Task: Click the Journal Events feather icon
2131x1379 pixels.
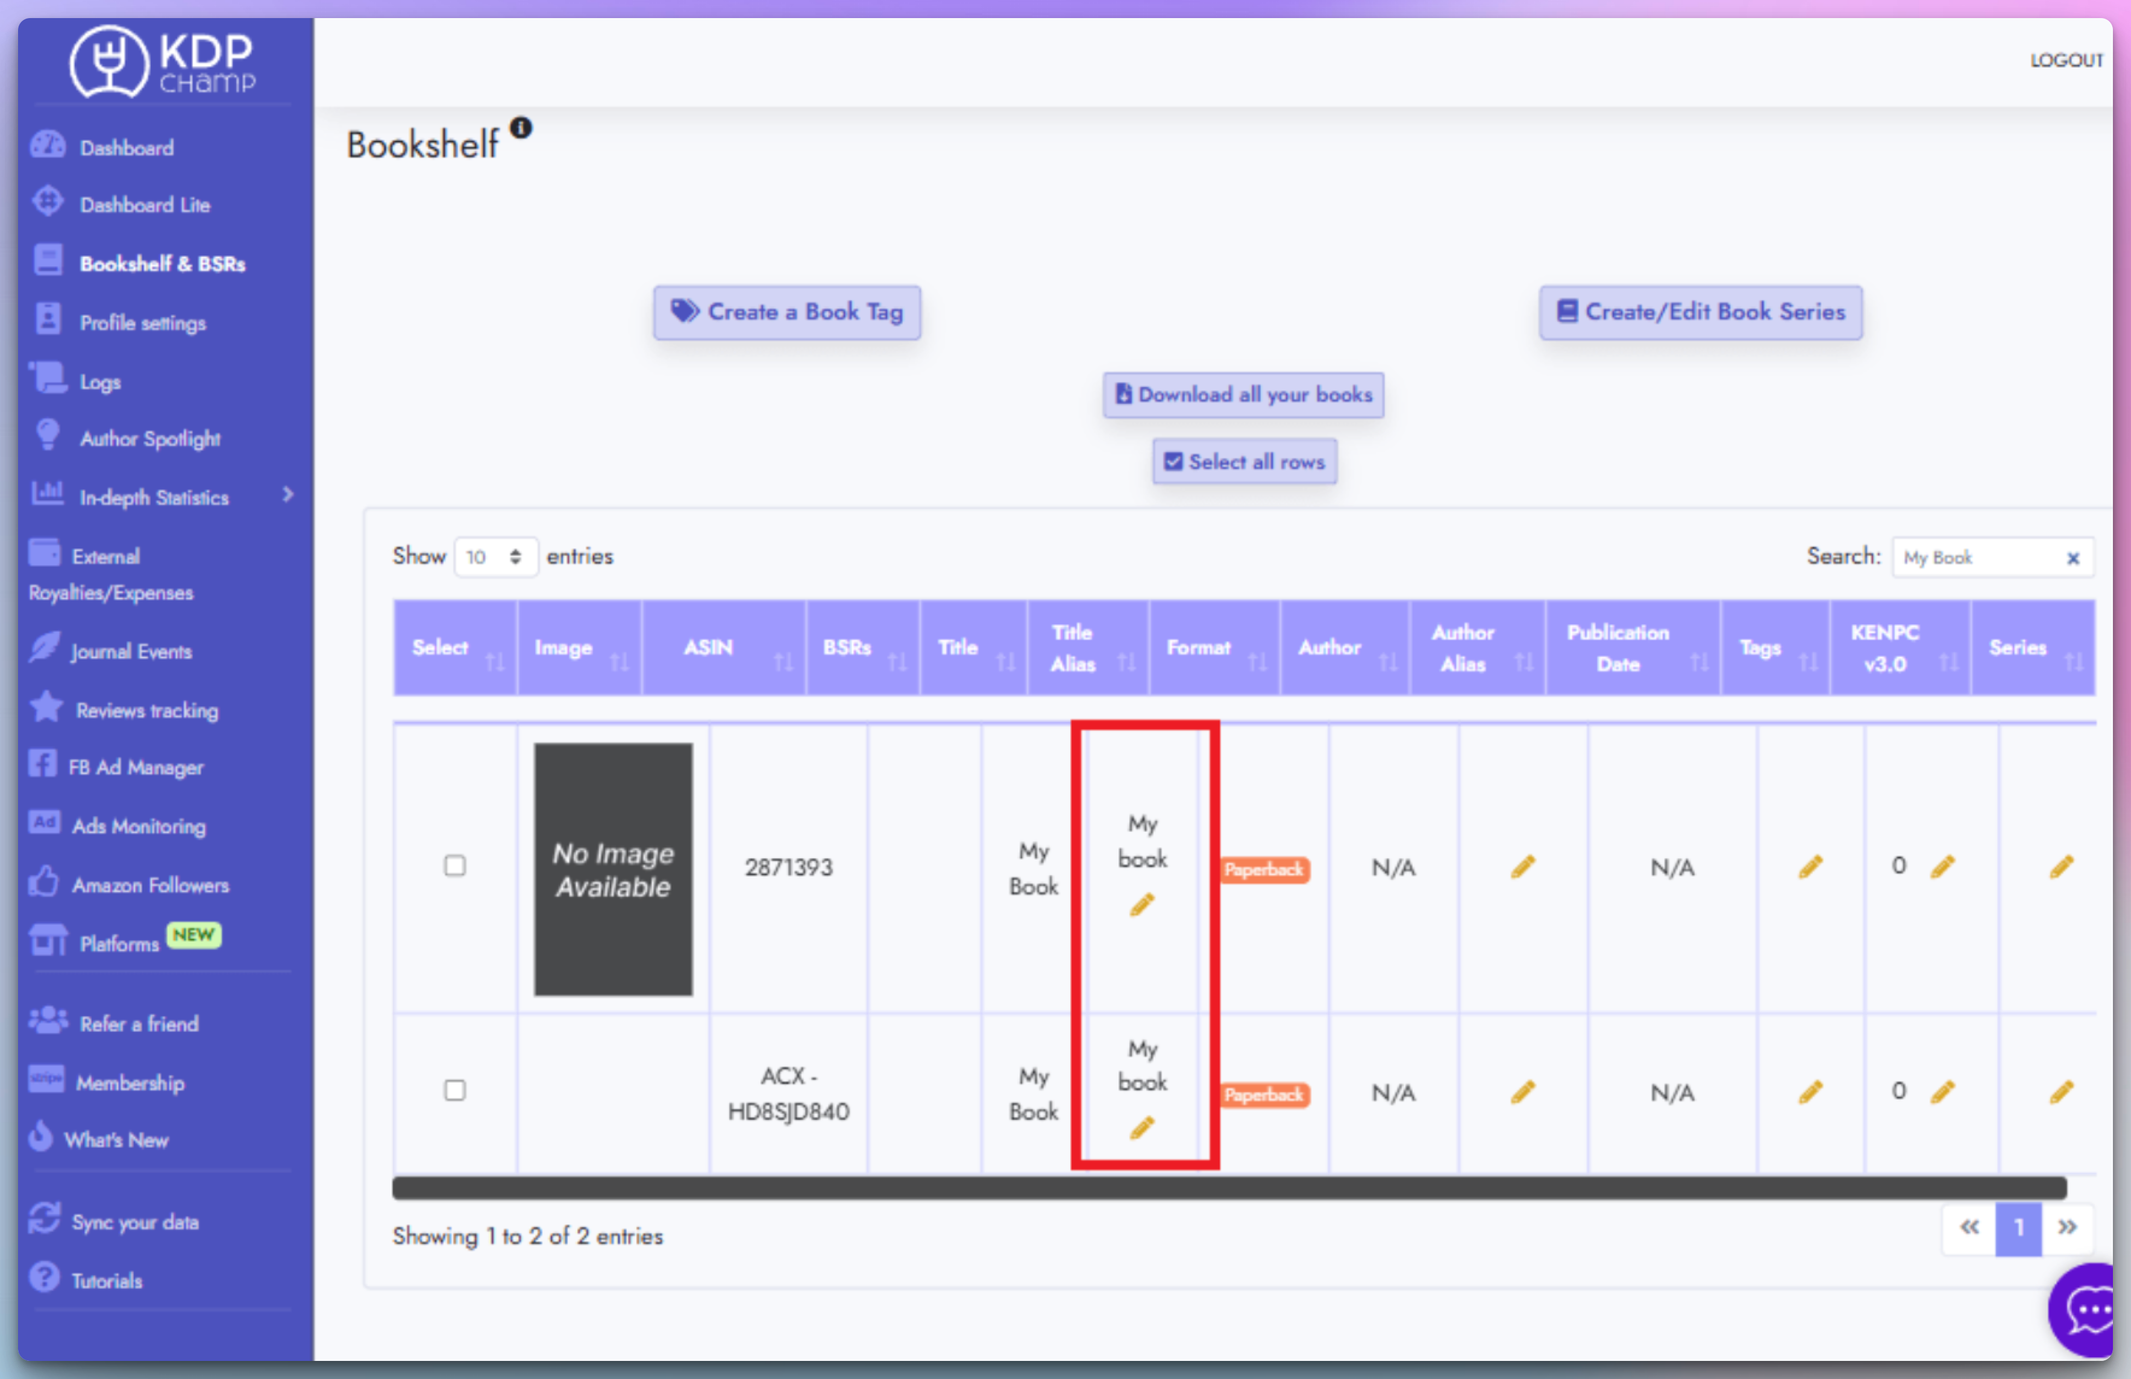Action: [x=44, y=649]
